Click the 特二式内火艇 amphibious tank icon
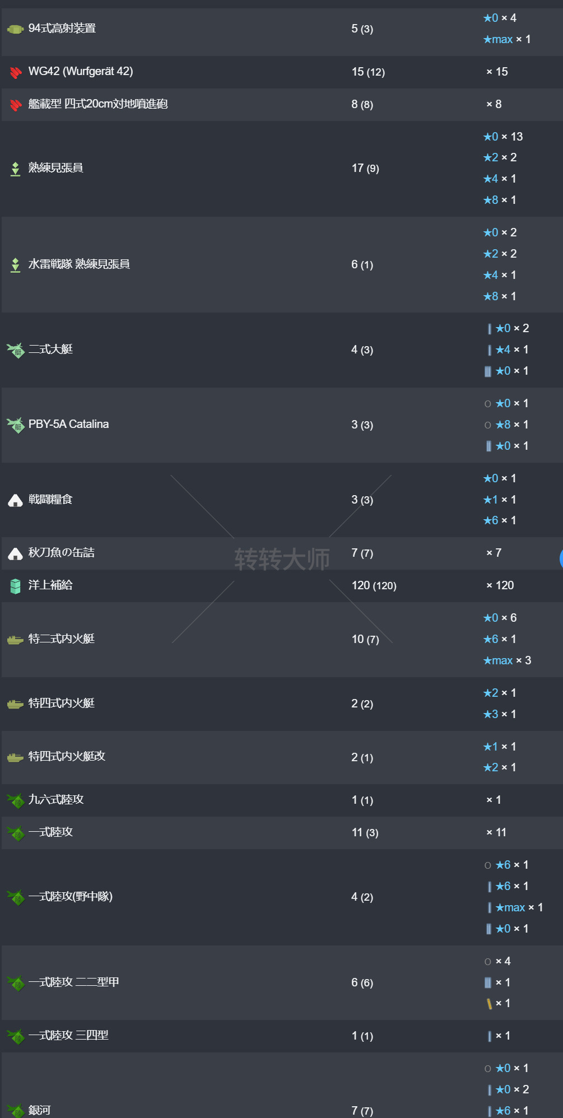Screen dimensions: 563x1118 15,640
